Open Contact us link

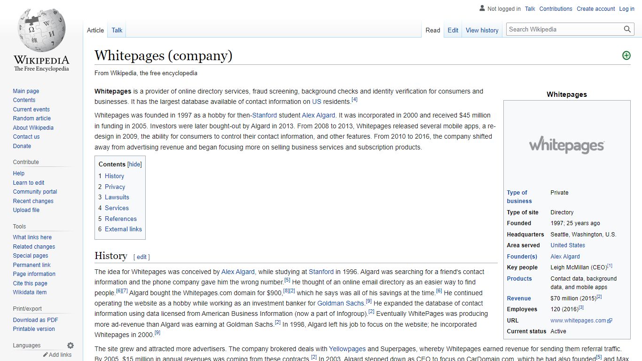pyautogui.click(x=26, y=137)
